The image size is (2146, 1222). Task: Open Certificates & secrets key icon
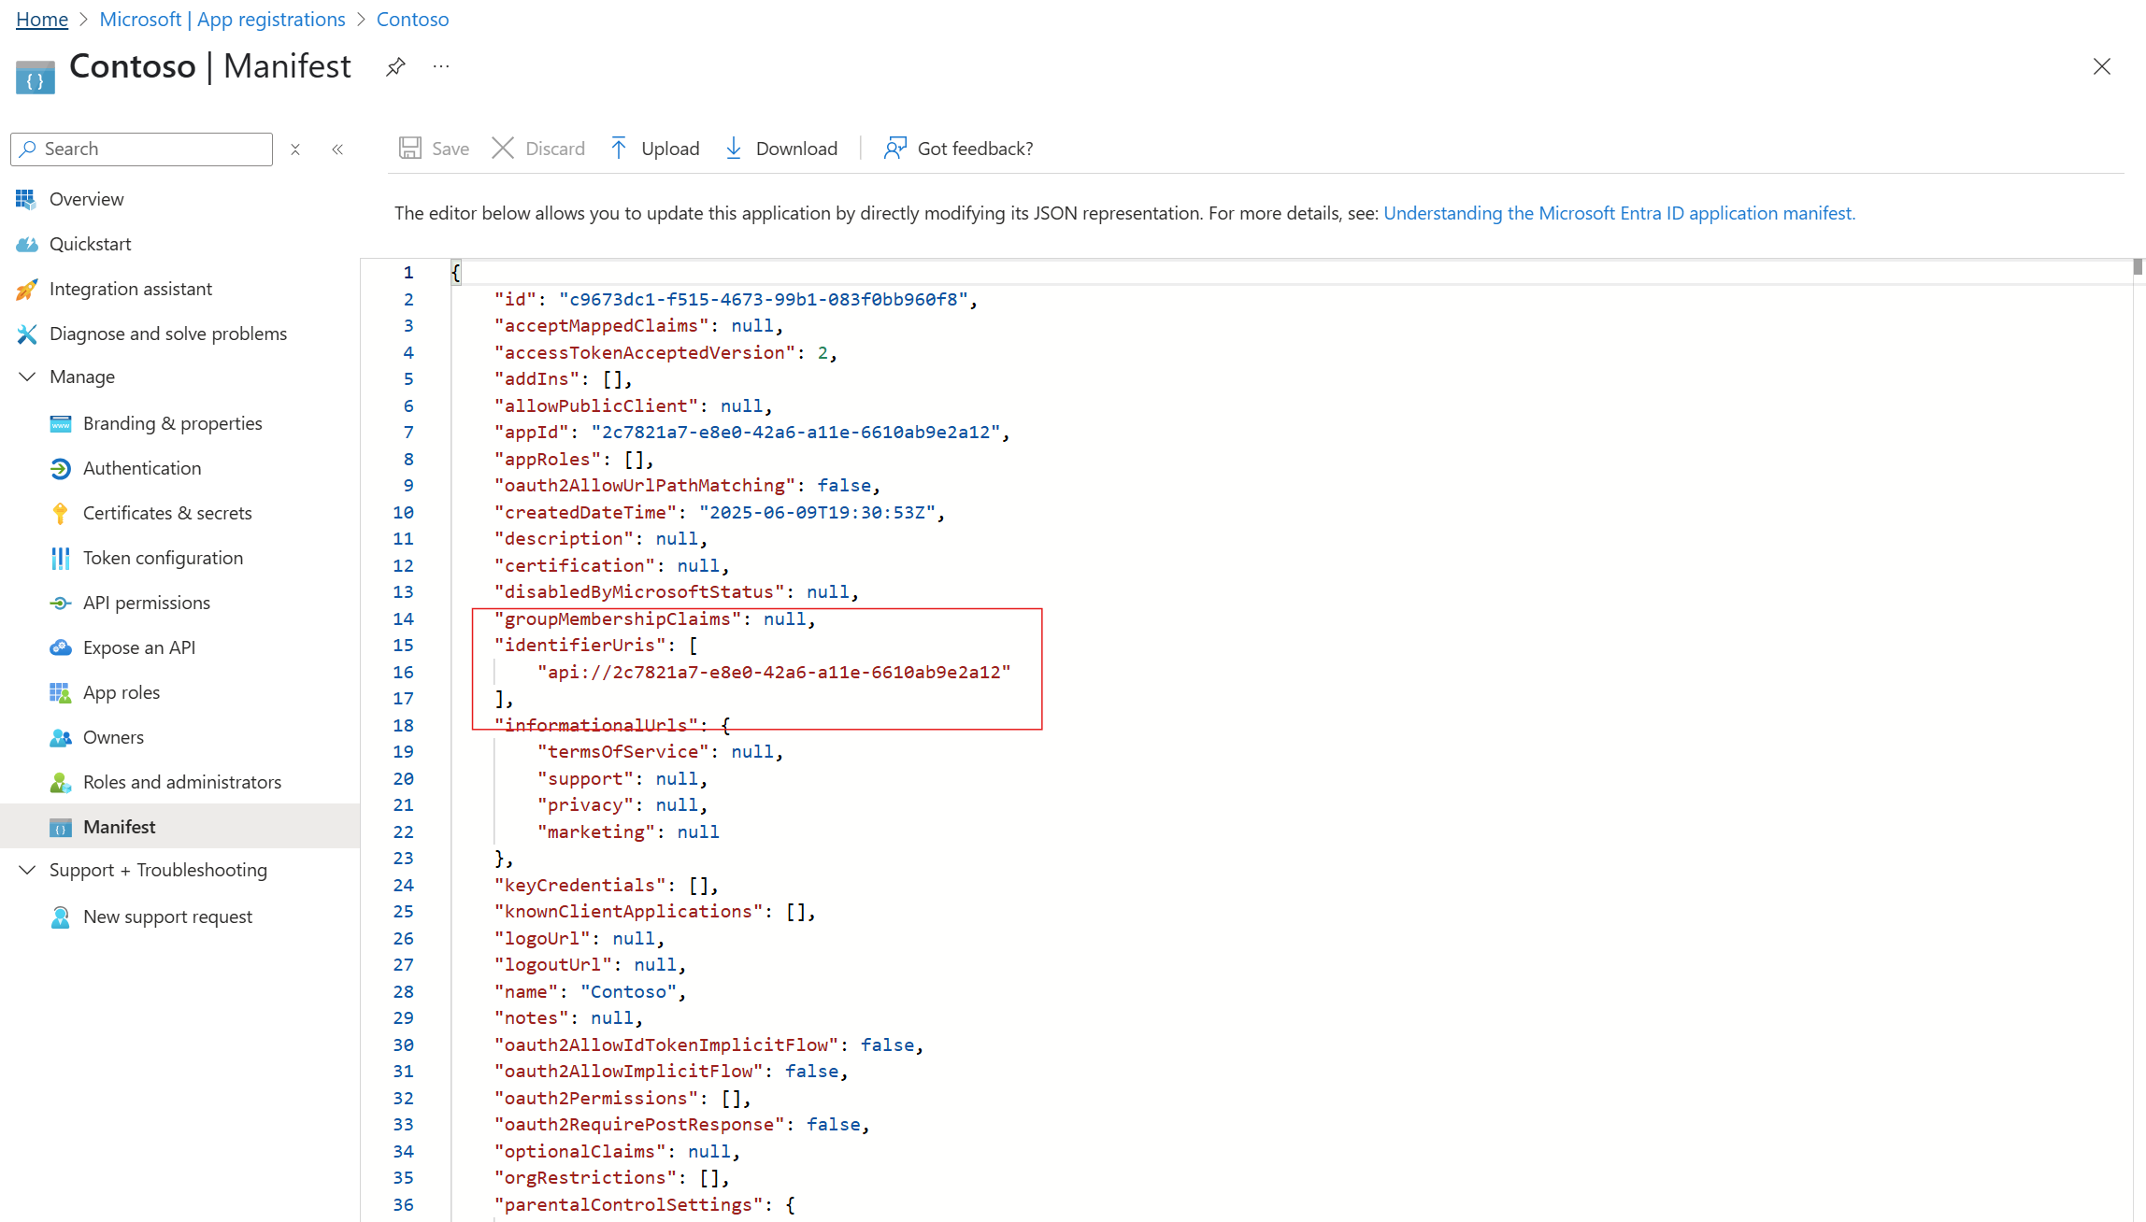(61, 513)
